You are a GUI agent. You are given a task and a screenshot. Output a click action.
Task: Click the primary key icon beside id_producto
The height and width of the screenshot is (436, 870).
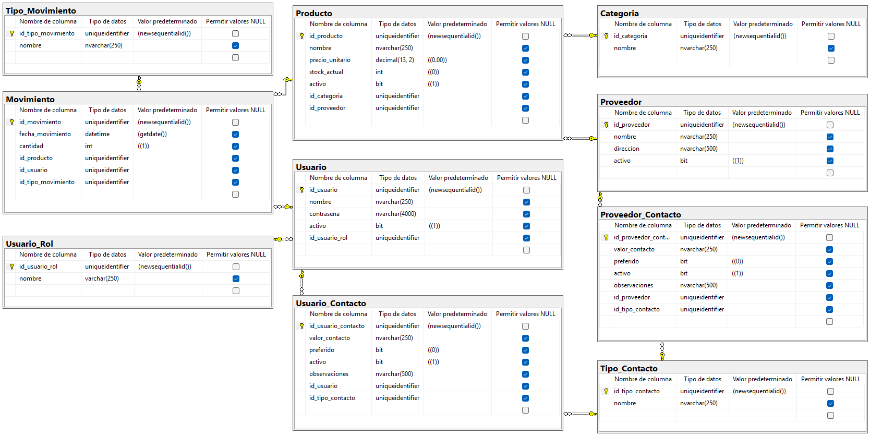click(301, 36)
